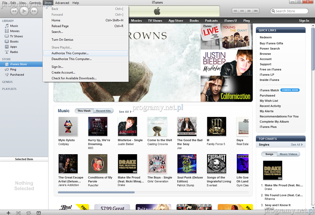Viewport: 315px width, 215px height.
Task: Switch to Cover Flow view icon
Action: click(256, 11)
